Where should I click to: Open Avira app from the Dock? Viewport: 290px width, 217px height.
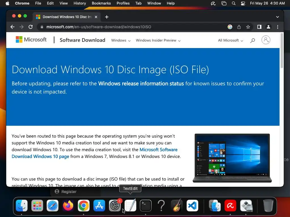click(x=230, y=206)
